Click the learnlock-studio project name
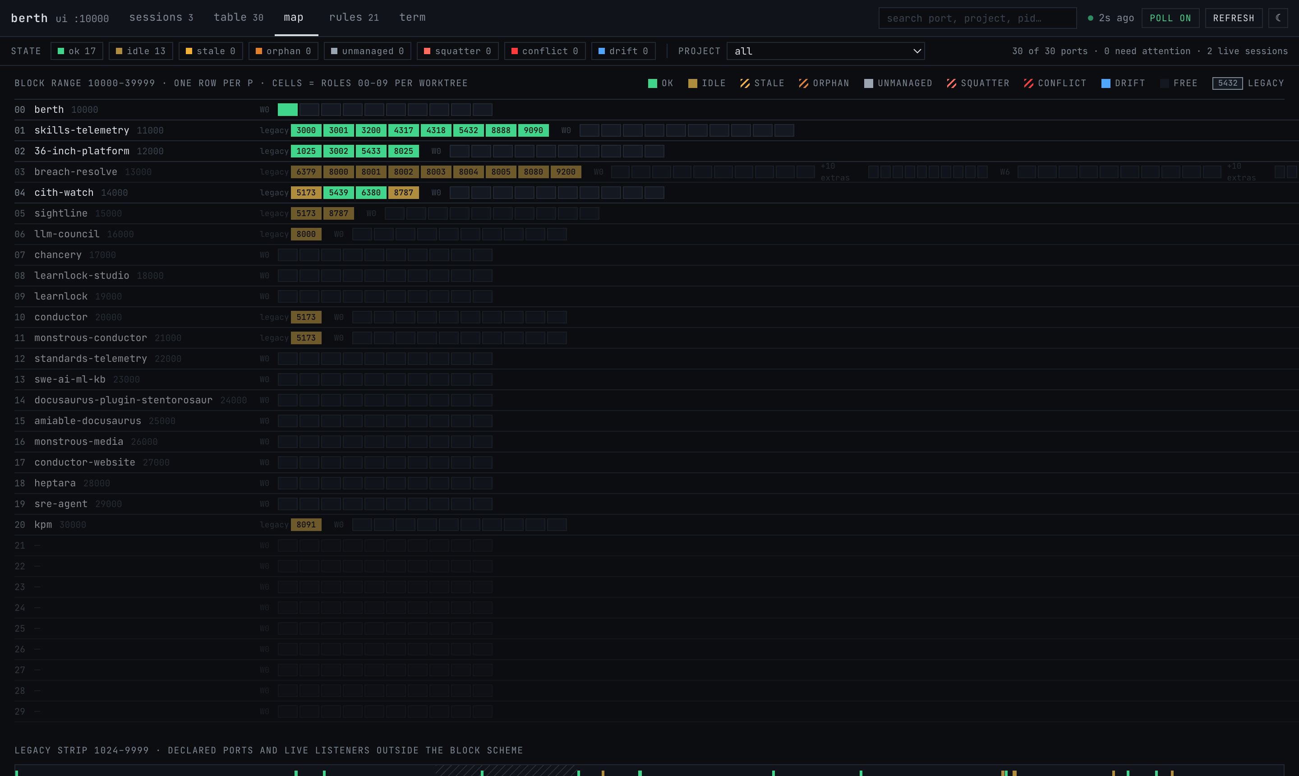 click(82, 276)
